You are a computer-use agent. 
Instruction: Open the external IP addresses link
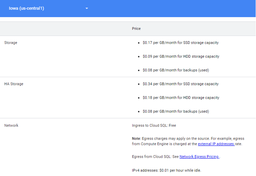(x=216, y=144)
